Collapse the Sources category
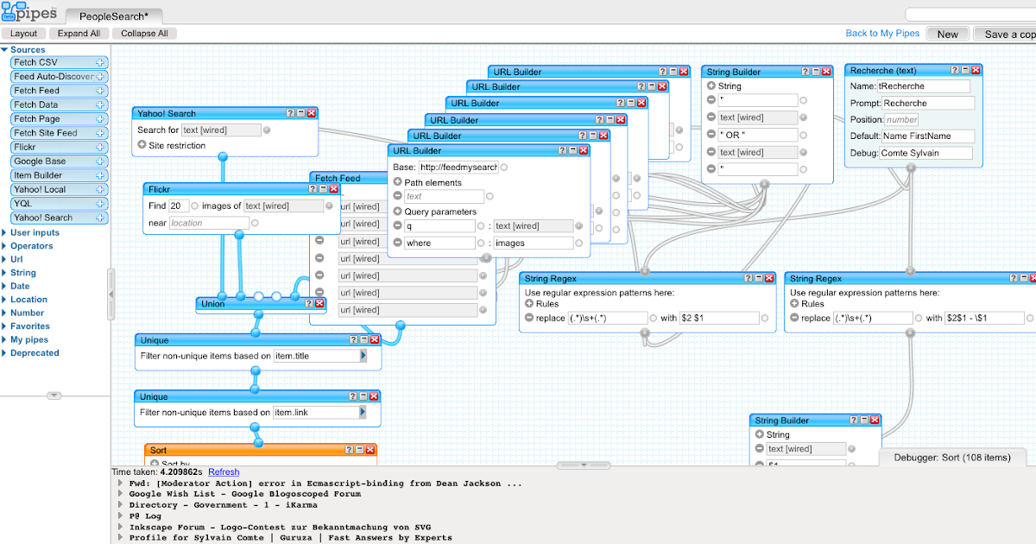 point(4,50)
